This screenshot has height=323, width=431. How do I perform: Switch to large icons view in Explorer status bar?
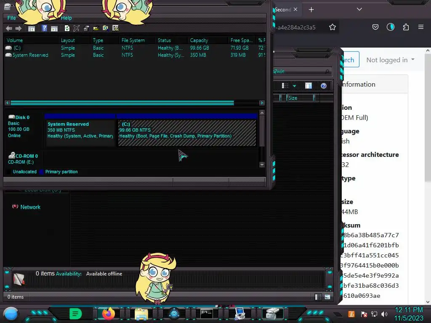pos(327,297)
